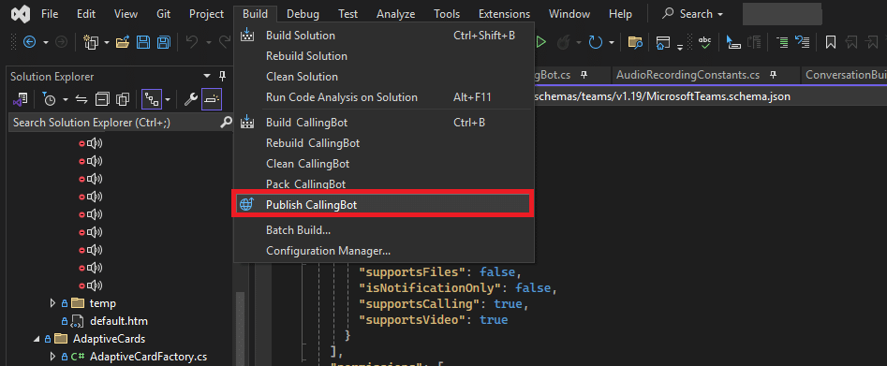Click the Navigate Backward arrow icon

[29, 42]
